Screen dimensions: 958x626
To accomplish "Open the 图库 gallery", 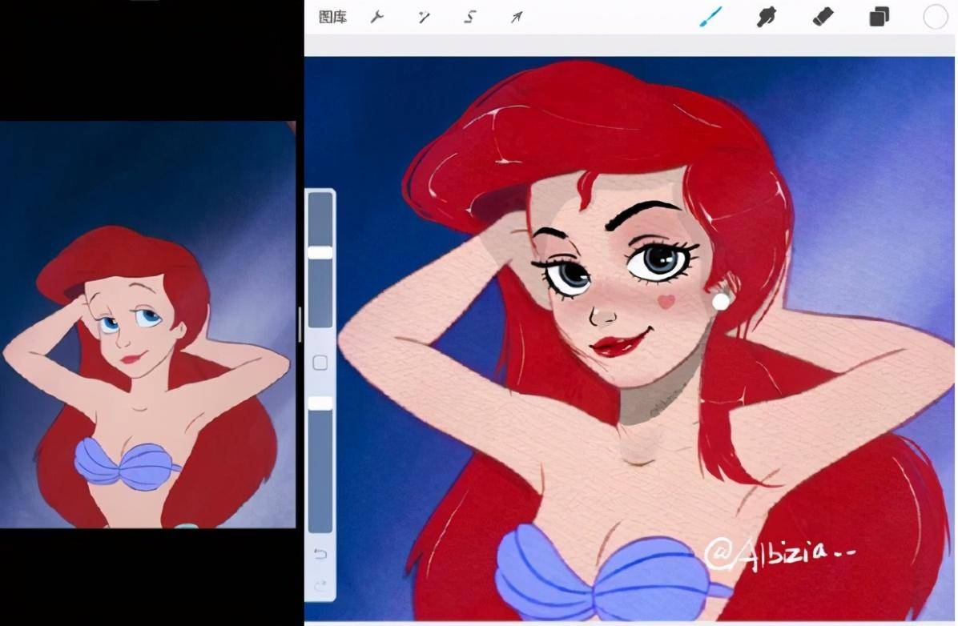I will point(332,17).
